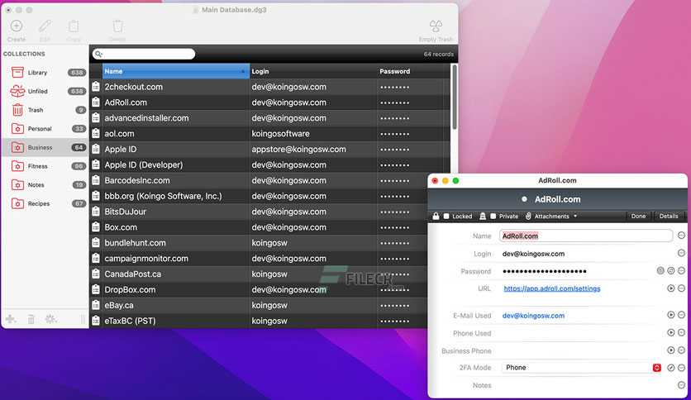Click the paperclip Attachments icon
Image resolution: width=691 pixels, height=400 pixels.
(528, 216)
